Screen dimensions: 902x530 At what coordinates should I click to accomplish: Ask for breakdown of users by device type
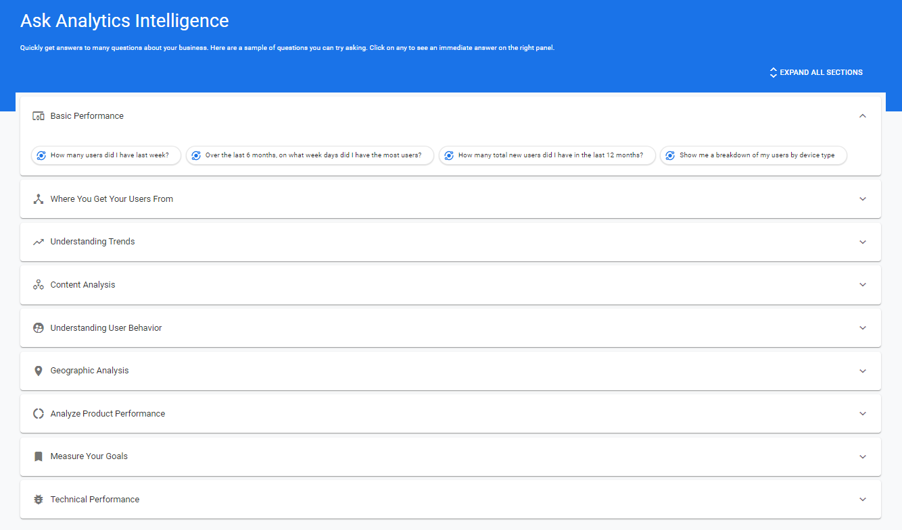click(753, 155)
